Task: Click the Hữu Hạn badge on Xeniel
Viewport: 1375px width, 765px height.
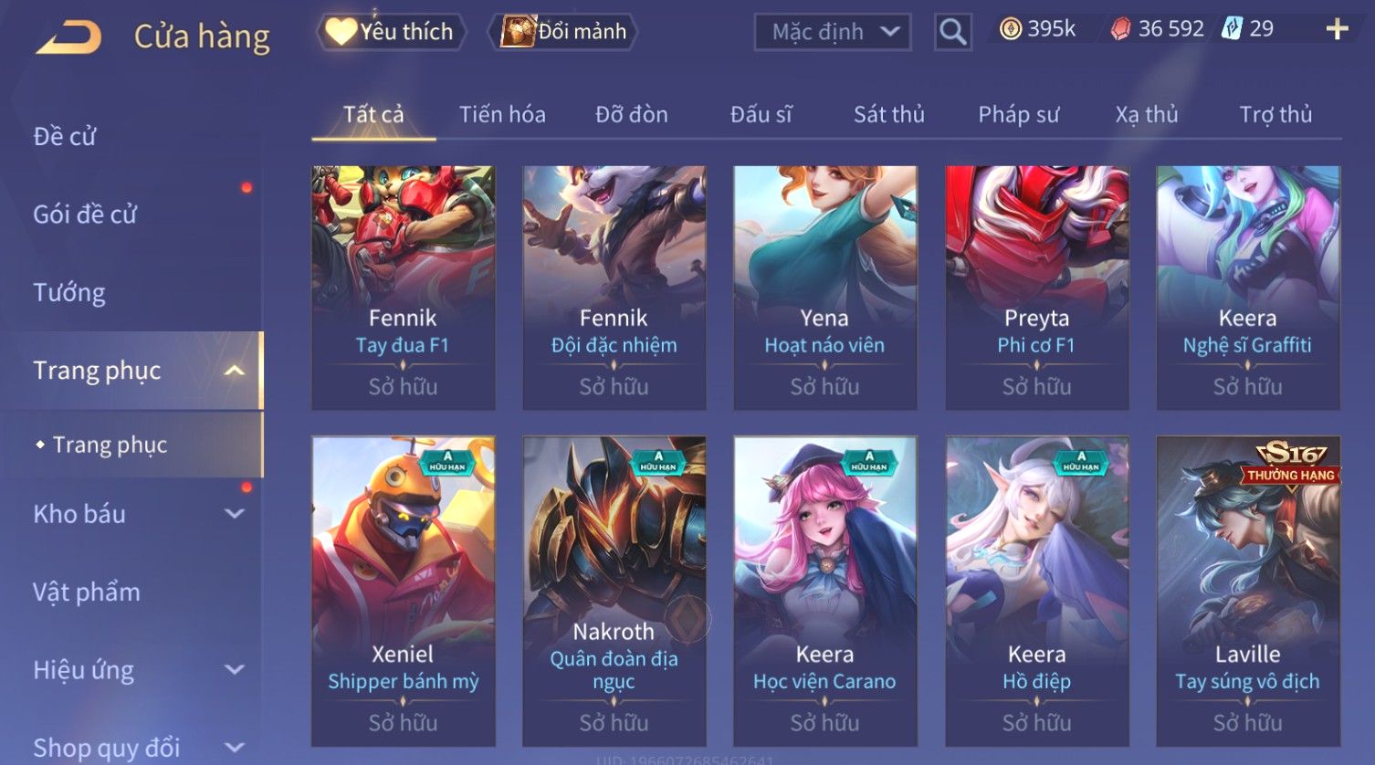Action: click(447, 462)
